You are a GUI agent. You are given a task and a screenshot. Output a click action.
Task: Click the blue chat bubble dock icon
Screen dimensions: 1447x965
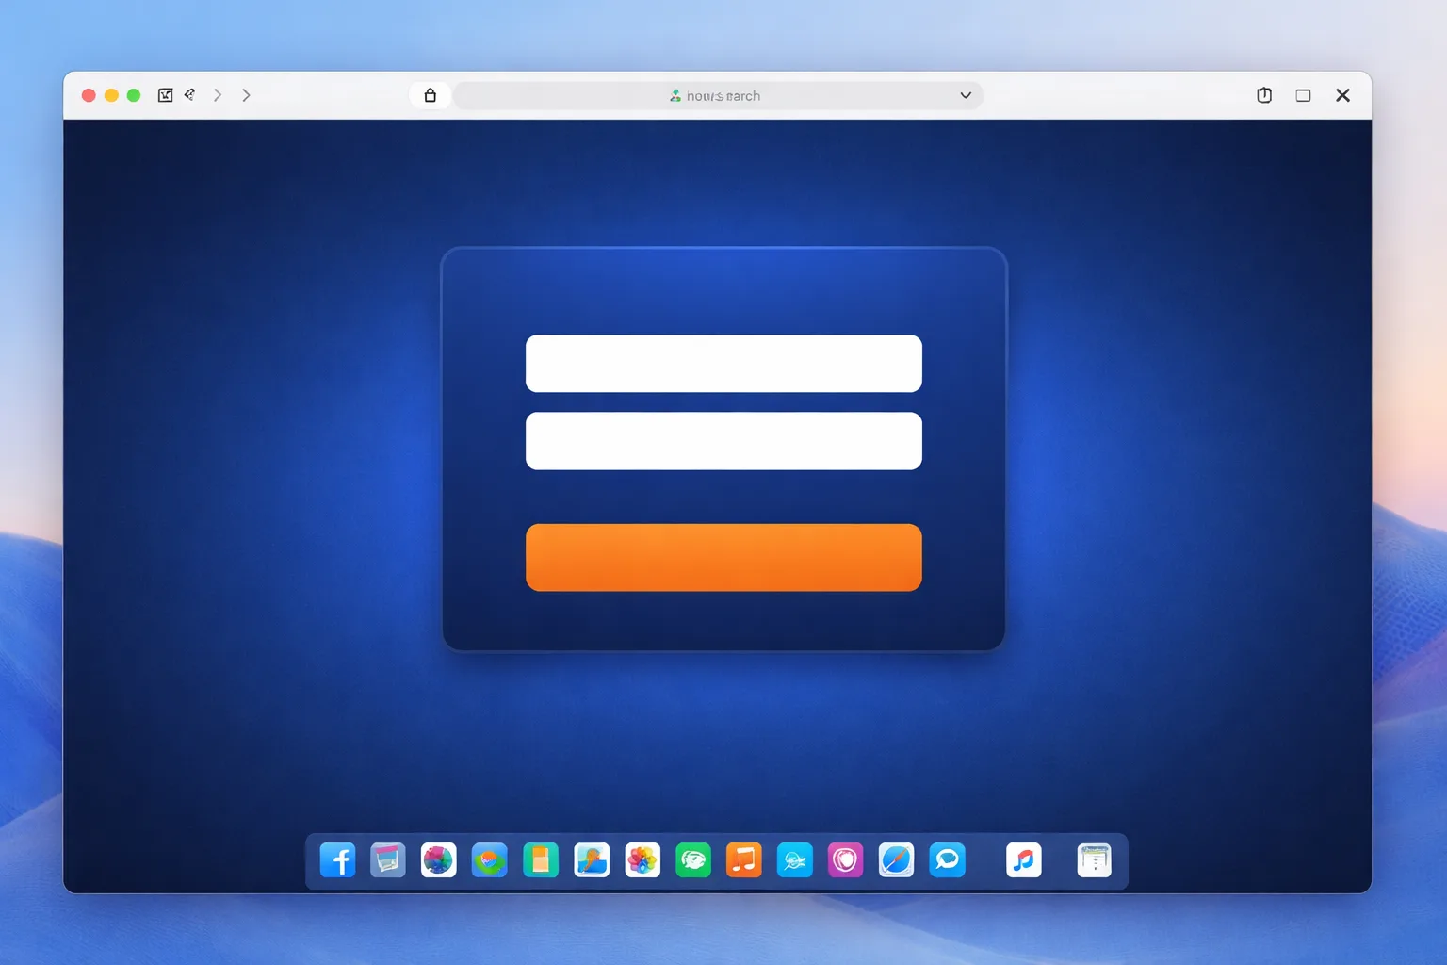(x=947, y=860)
